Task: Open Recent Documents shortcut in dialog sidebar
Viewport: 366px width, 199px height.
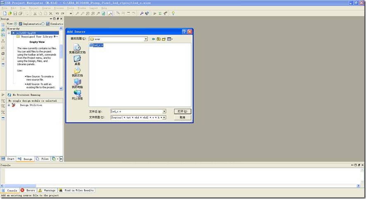Action: (77, 49)
